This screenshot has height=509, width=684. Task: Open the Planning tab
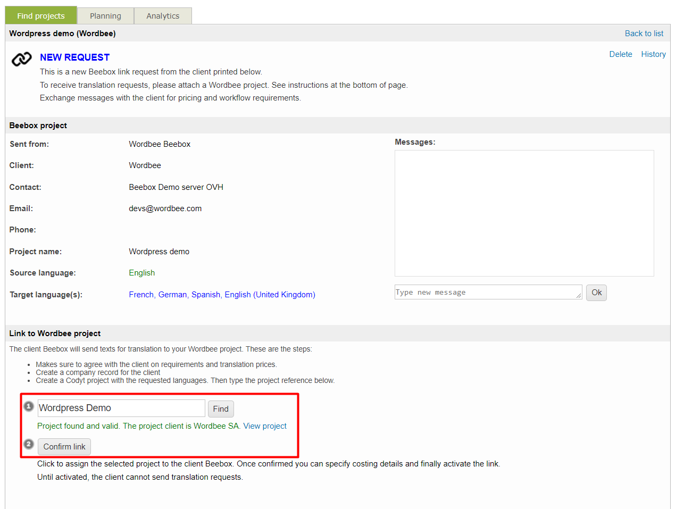point(105,16)
